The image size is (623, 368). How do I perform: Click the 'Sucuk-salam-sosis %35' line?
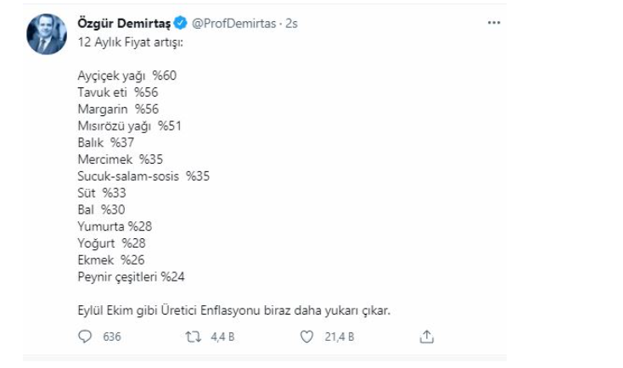pyautogui.click(x=143, y=176)
